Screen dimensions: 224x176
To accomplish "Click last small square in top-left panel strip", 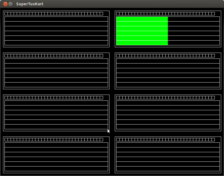I will tap(101, 14).
